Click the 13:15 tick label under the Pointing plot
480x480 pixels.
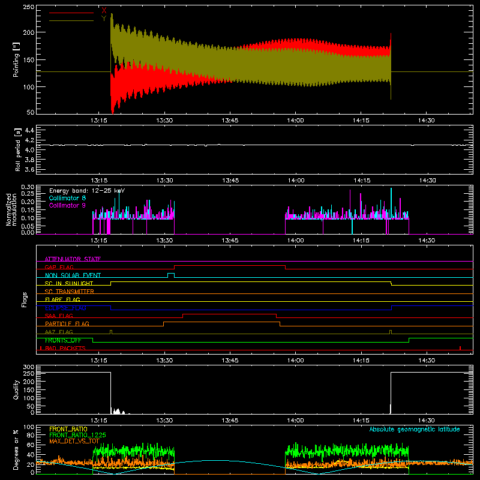99,121
